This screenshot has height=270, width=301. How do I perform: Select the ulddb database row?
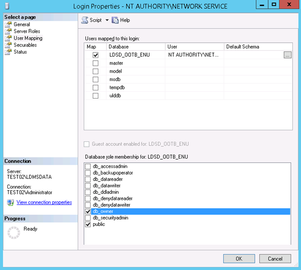click(189, 96)
